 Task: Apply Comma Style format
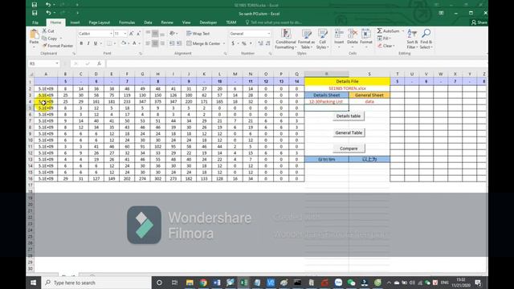tap(251, 43)
